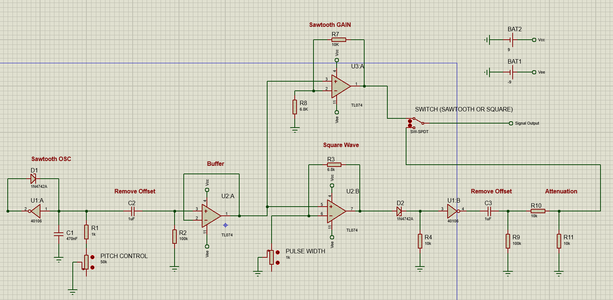The height and width of the screenshot is (300, 613).
Task: Select resistor R9 100k symbol
Action: (x=508, y=241)
